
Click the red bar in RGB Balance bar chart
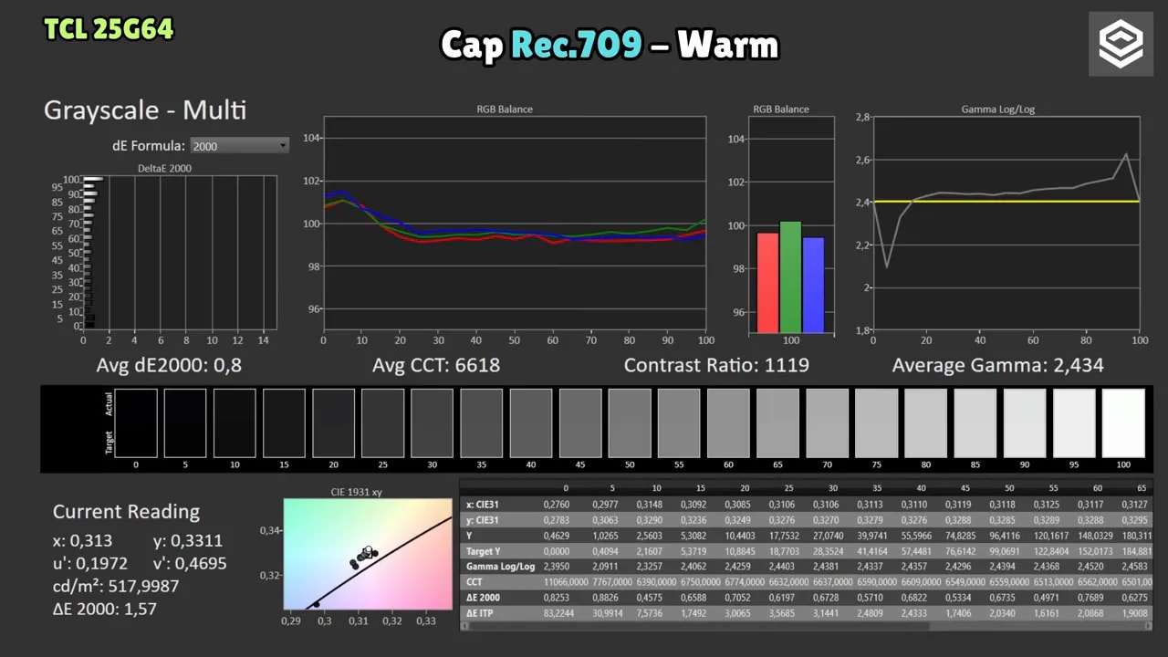click(x=768, y=283)
